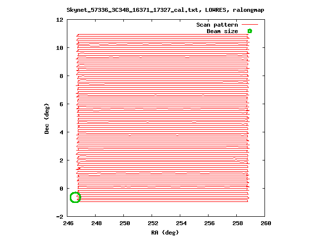317x237 pixels.
Task: Click the RA axis tick label 258
Action: click(x=238, y=223)
